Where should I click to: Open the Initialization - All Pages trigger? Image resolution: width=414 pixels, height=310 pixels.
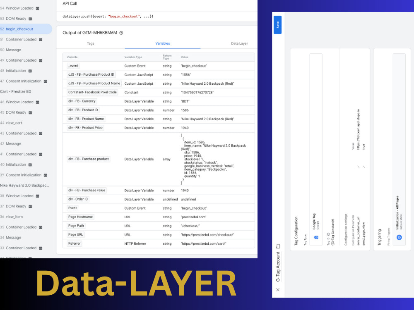[x=399, y=150]
